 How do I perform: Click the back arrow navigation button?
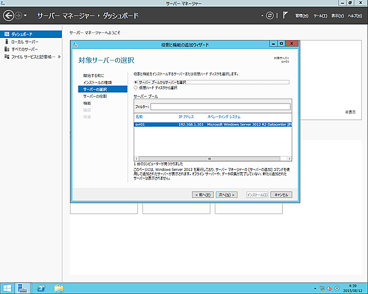[x=9, y=14]
